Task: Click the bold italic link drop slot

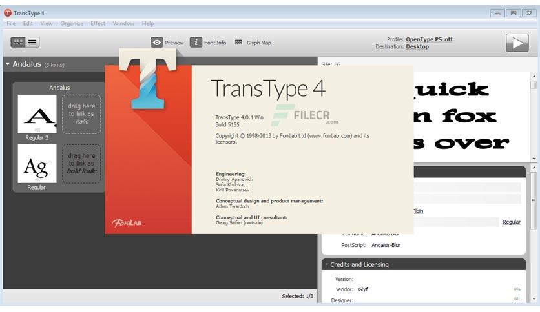Action: click(x=81, y=164)
